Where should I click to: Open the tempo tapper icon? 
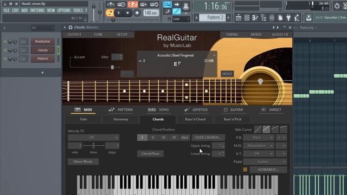click(x=297, y=18)
